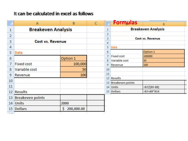Select the cell containing 100,000

coord(74,64)
